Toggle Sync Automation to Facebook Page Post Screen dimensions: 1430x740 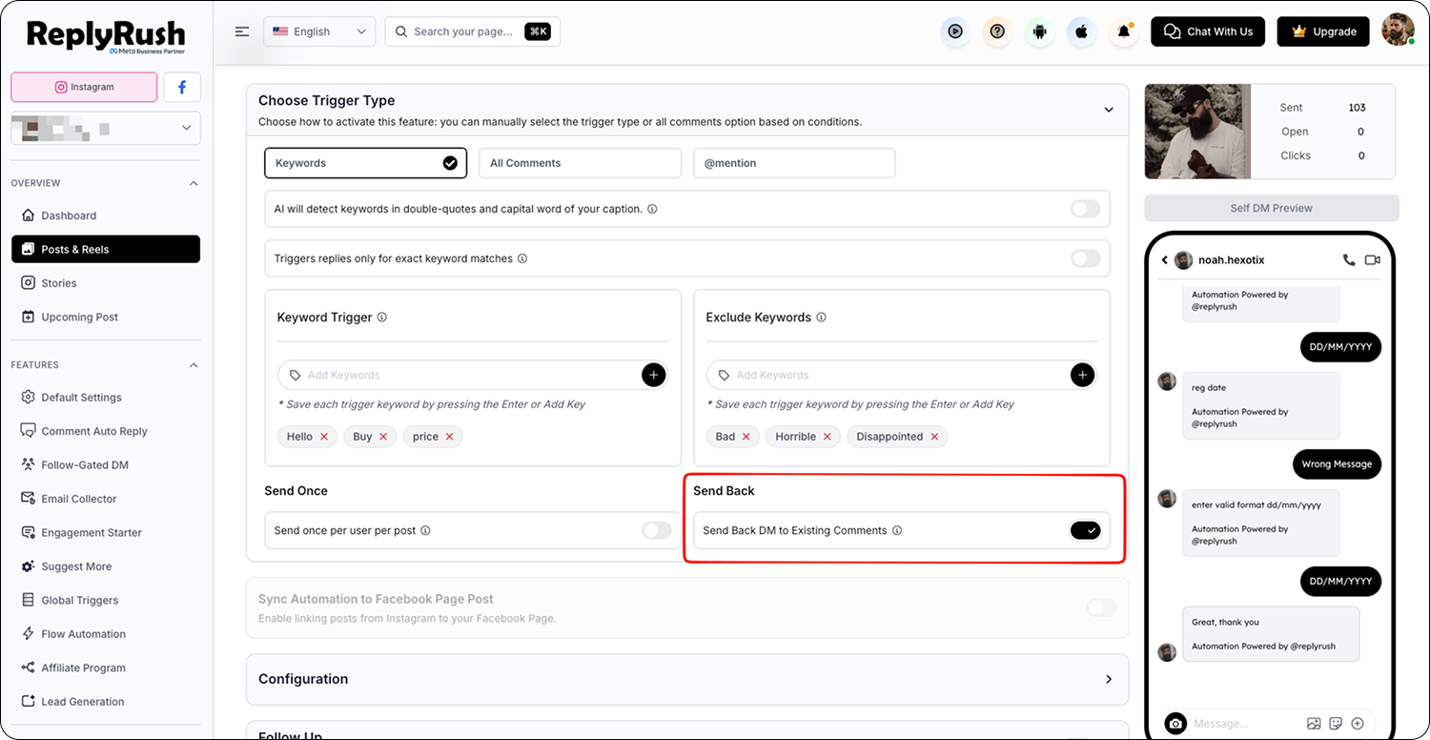1101,607
